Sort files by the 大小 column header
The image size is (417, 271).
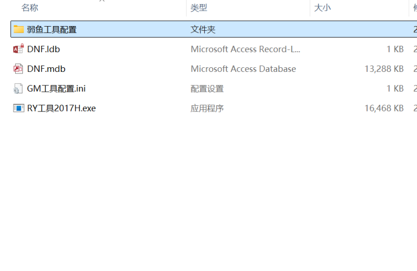pyautogui.click(x=322, y=8)
